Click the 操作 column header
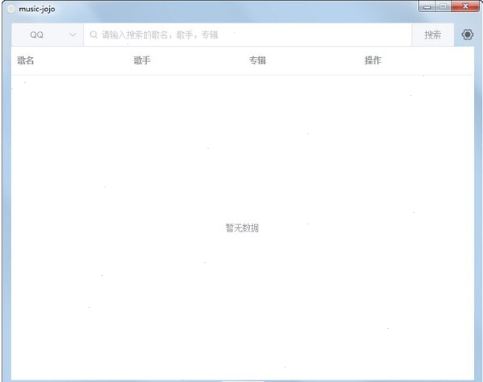The image size is (483, 382). tap(373, 60)
